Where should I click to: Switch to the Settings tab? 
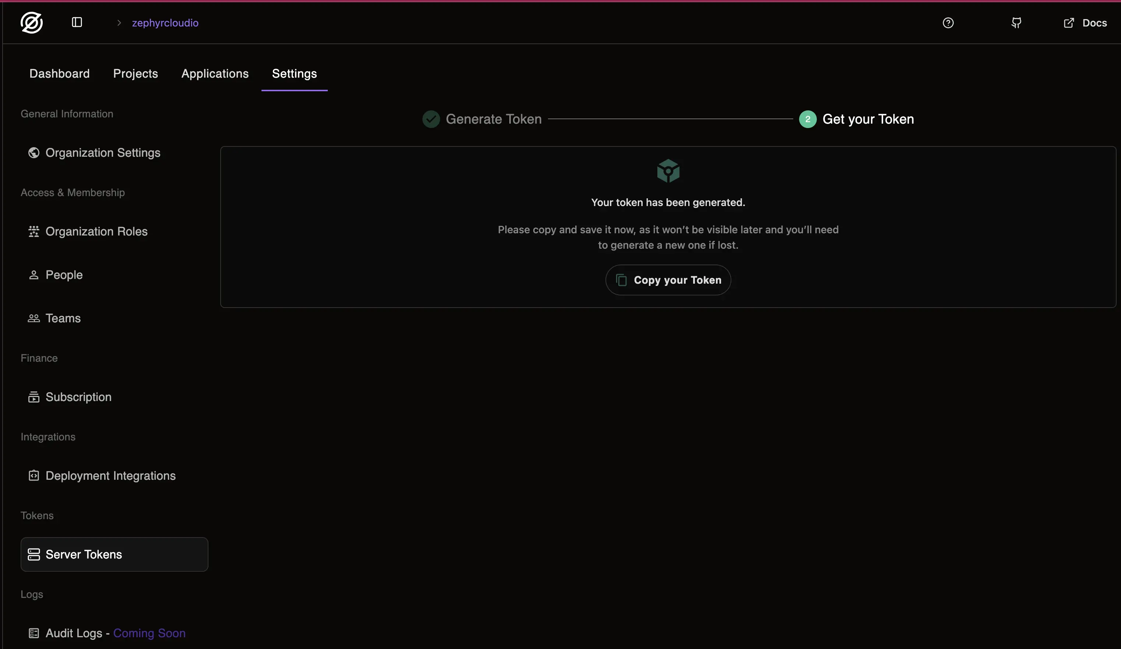[294, 73]
